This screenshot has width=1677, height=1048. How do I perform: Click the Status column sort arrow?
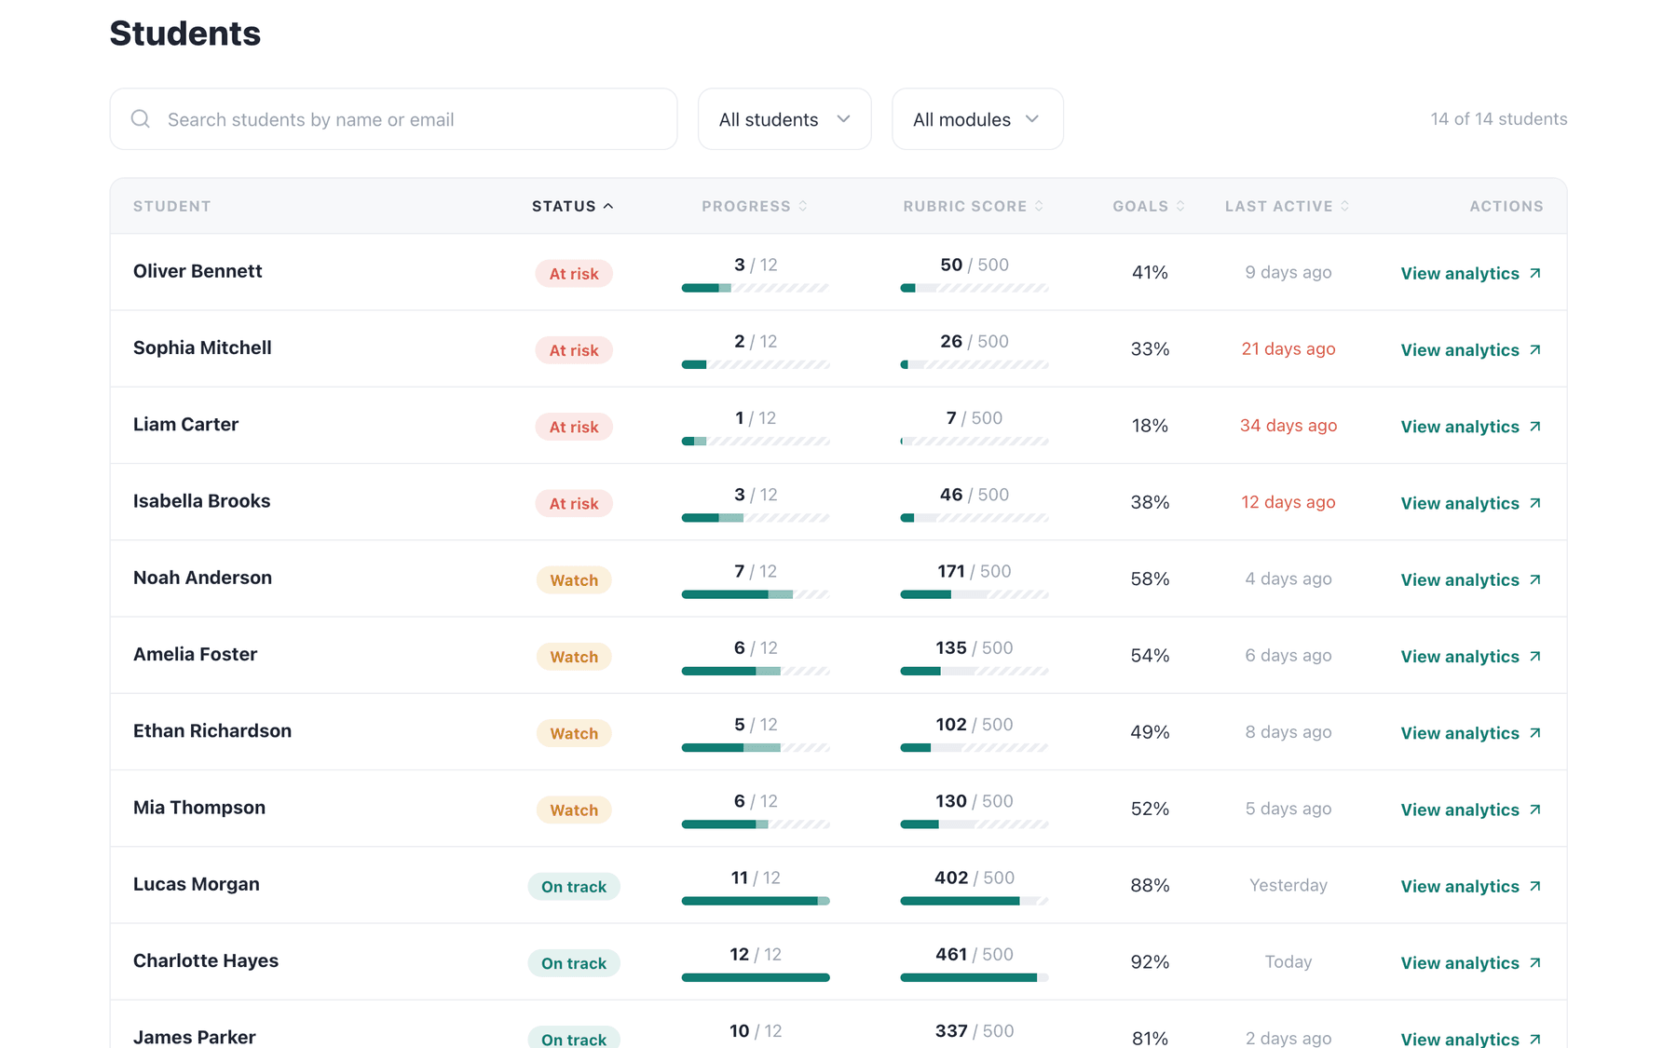pos(608,206)
